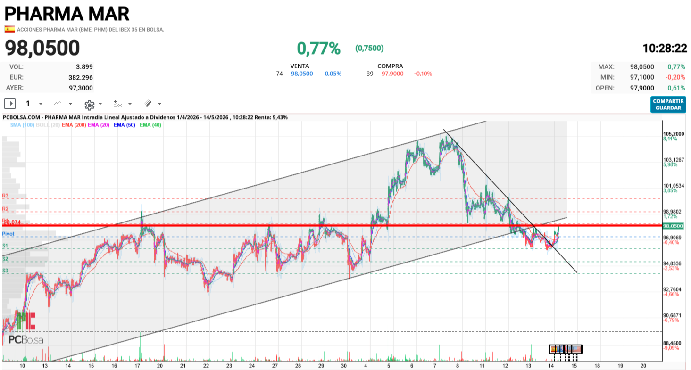Click the 103,1267 price axis label
Image resolution: width=691 pixels, height=370 pixels.
pos(674,160)
